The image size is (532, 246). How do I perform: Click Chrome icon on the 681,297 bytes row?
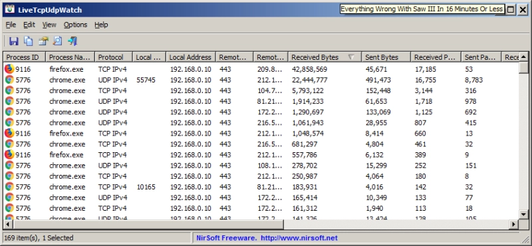tap(9, 144)
